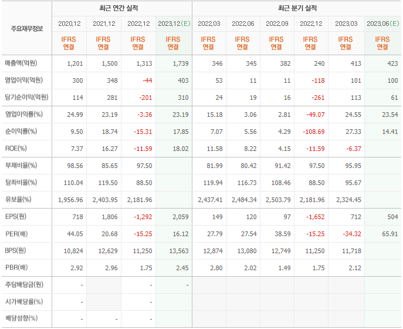Screen dimensions: 403x329
Task: Select the 영업이익률(%) row label
Action: click(24, 114)
